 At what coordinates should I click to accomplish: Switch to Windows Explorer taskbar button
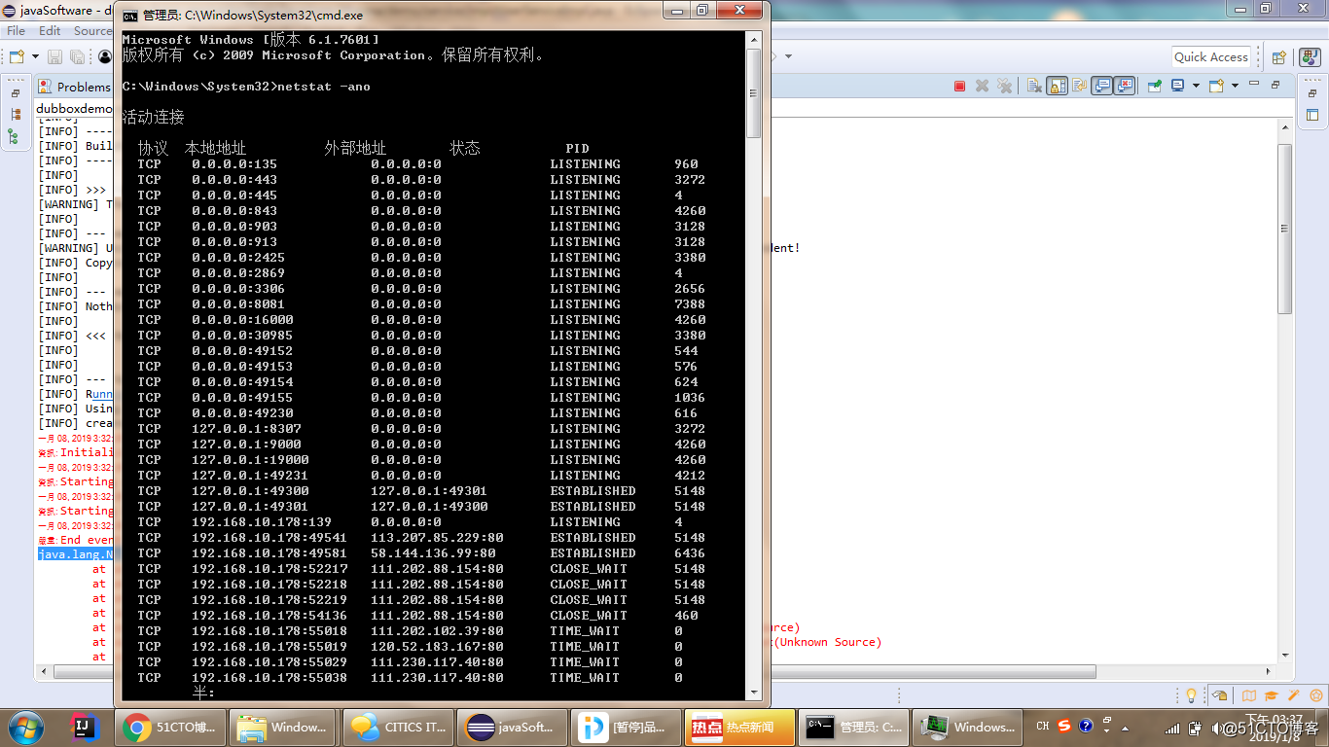(x=284, y=727)
